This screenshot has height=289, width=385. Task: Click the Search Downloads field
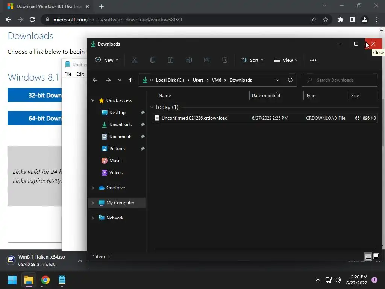(x=340, y=80)
